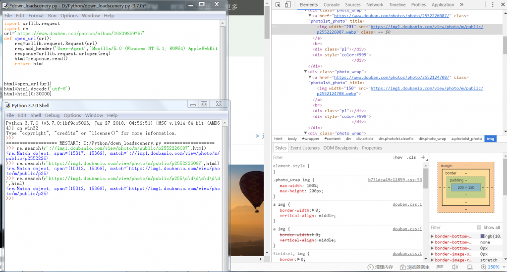Image resolution: width=507 pixels, height=272 pixels.
Task: Toggle the :hov element state button
Action: coord(397,157)
